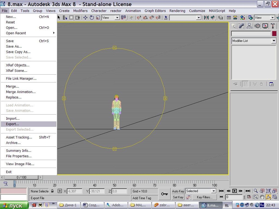The width and height of the screenshot is (279, 209).
Task: Switch to the Utilities hammer tab
Action: tap(273, 26)
